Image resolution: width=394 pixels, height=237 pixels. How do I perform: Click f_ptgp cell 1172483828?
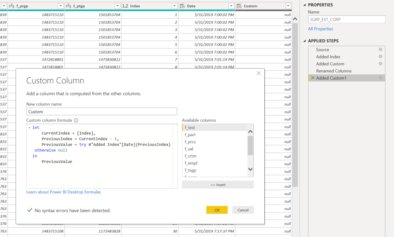point(93,231)
